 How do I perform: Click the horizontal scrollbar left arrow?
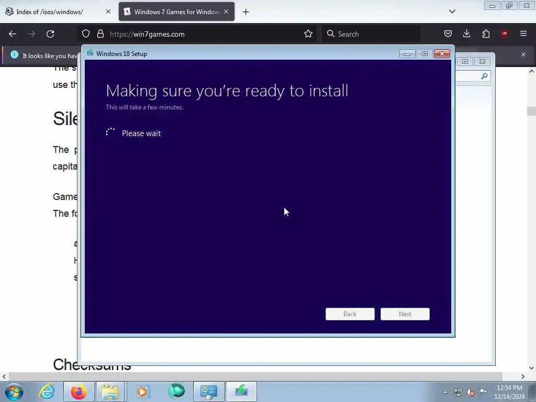point(4,376)
